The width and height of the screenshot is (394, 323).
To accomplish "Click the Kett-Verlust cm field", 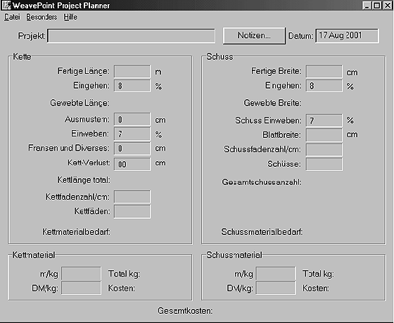I will pos(132,164).
